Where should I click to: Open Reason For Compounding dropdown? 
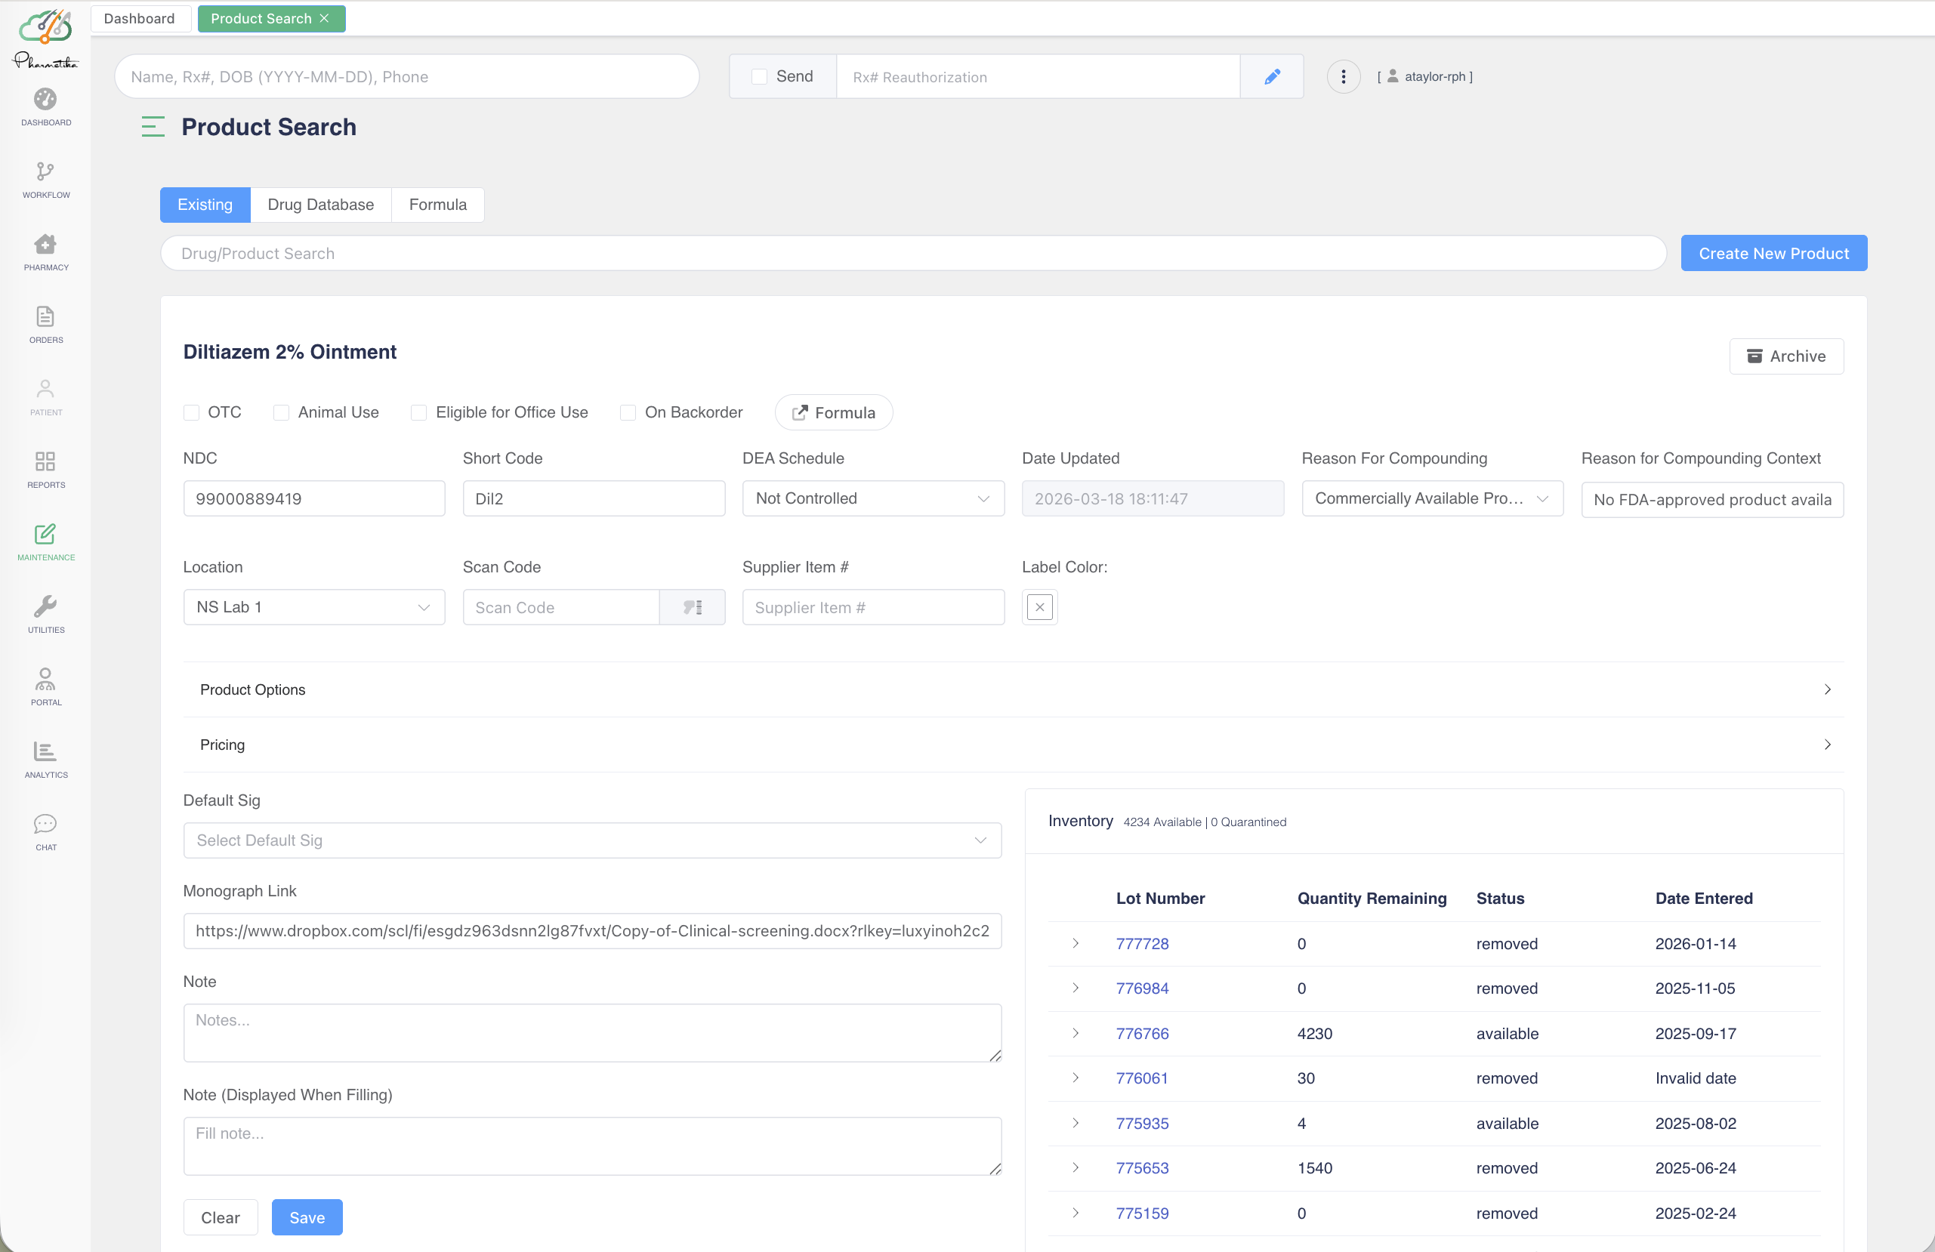click(x=1433, y=498)
